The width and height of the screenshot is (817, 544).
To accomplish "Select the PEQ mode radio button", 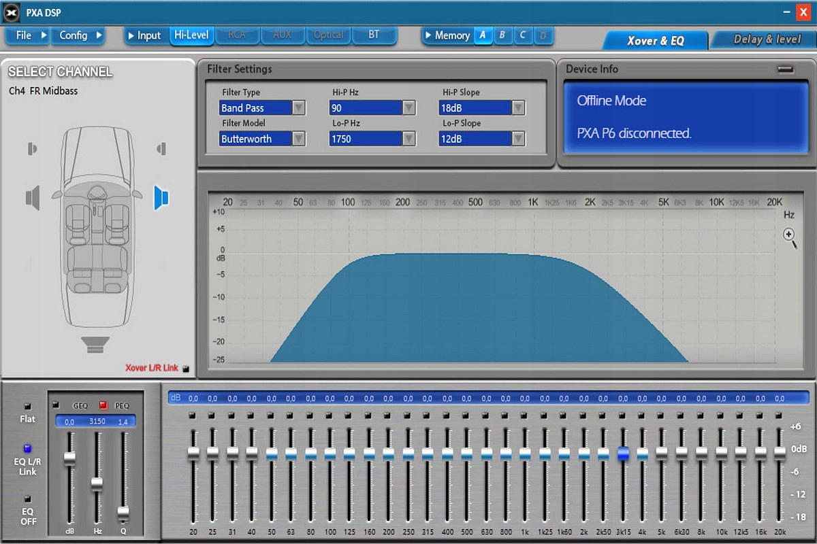I will click(x=105, y=405).
